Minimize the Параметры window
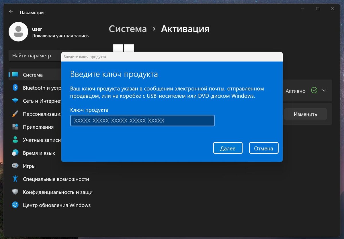344x239 pixels. (x=303, y=9)
